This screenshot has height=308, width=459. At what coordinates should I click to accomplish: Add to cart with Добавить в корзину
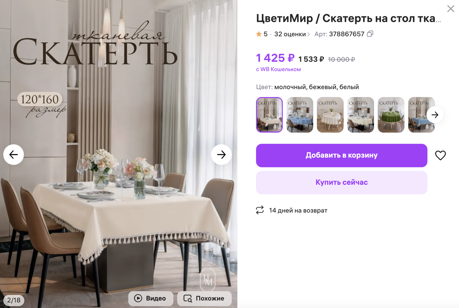click(x=342, y=156)
